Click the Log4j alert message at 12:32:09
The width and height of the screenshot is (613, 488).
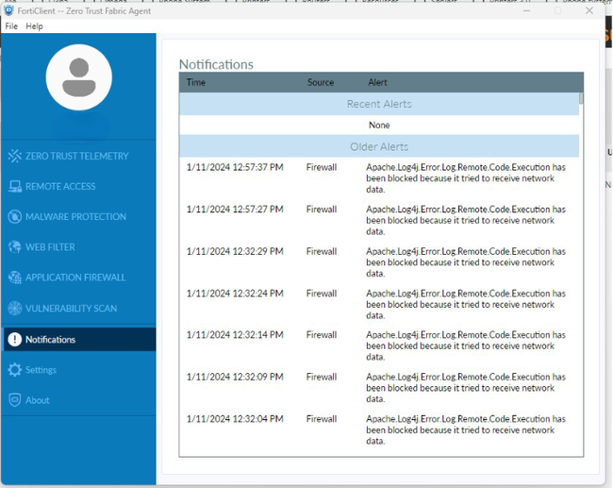(466, 388)
